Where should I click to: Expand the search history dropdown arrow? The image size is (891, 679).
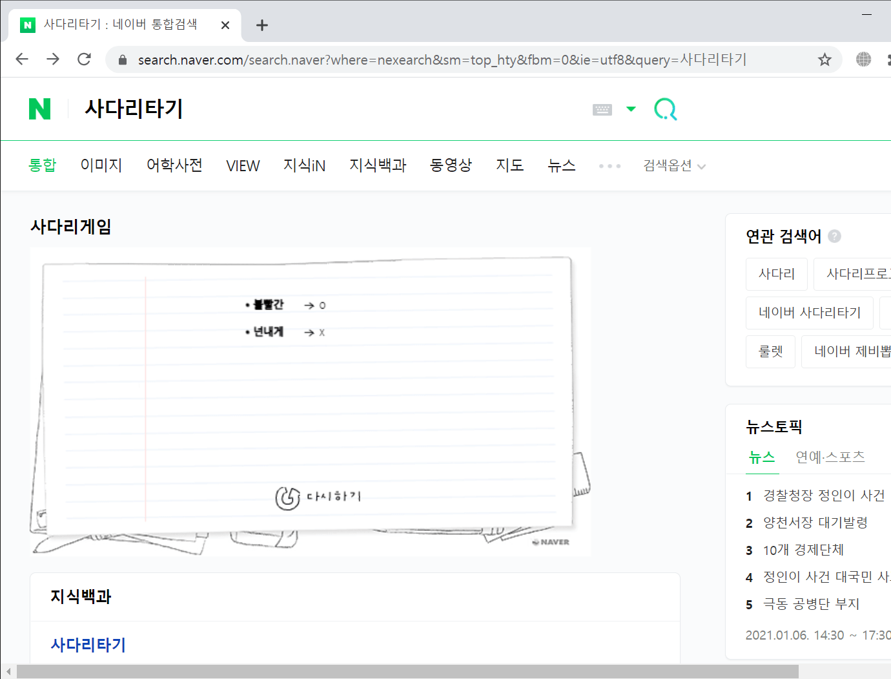click(x=631, y=109)
